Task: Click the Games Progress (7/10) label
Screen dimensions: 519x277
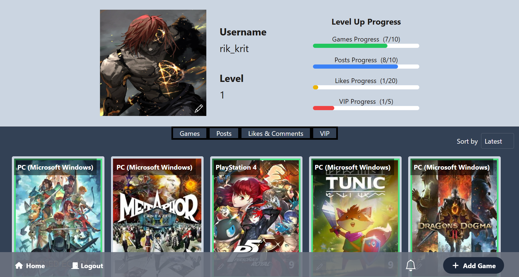Action: click(366, 39)
